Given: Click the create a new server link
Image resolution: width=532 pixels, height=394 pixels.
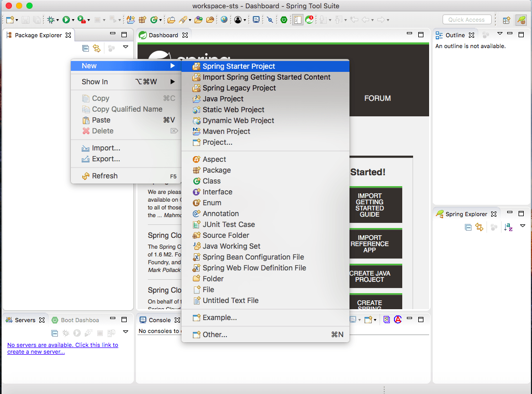Looking at the screenshot, I should (x=63, y=348).
